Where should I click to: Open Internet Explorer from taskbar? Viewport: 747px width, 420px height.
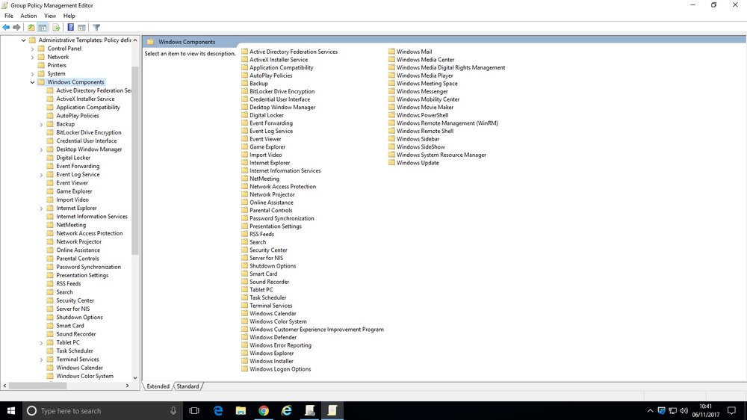click(286, 410)
